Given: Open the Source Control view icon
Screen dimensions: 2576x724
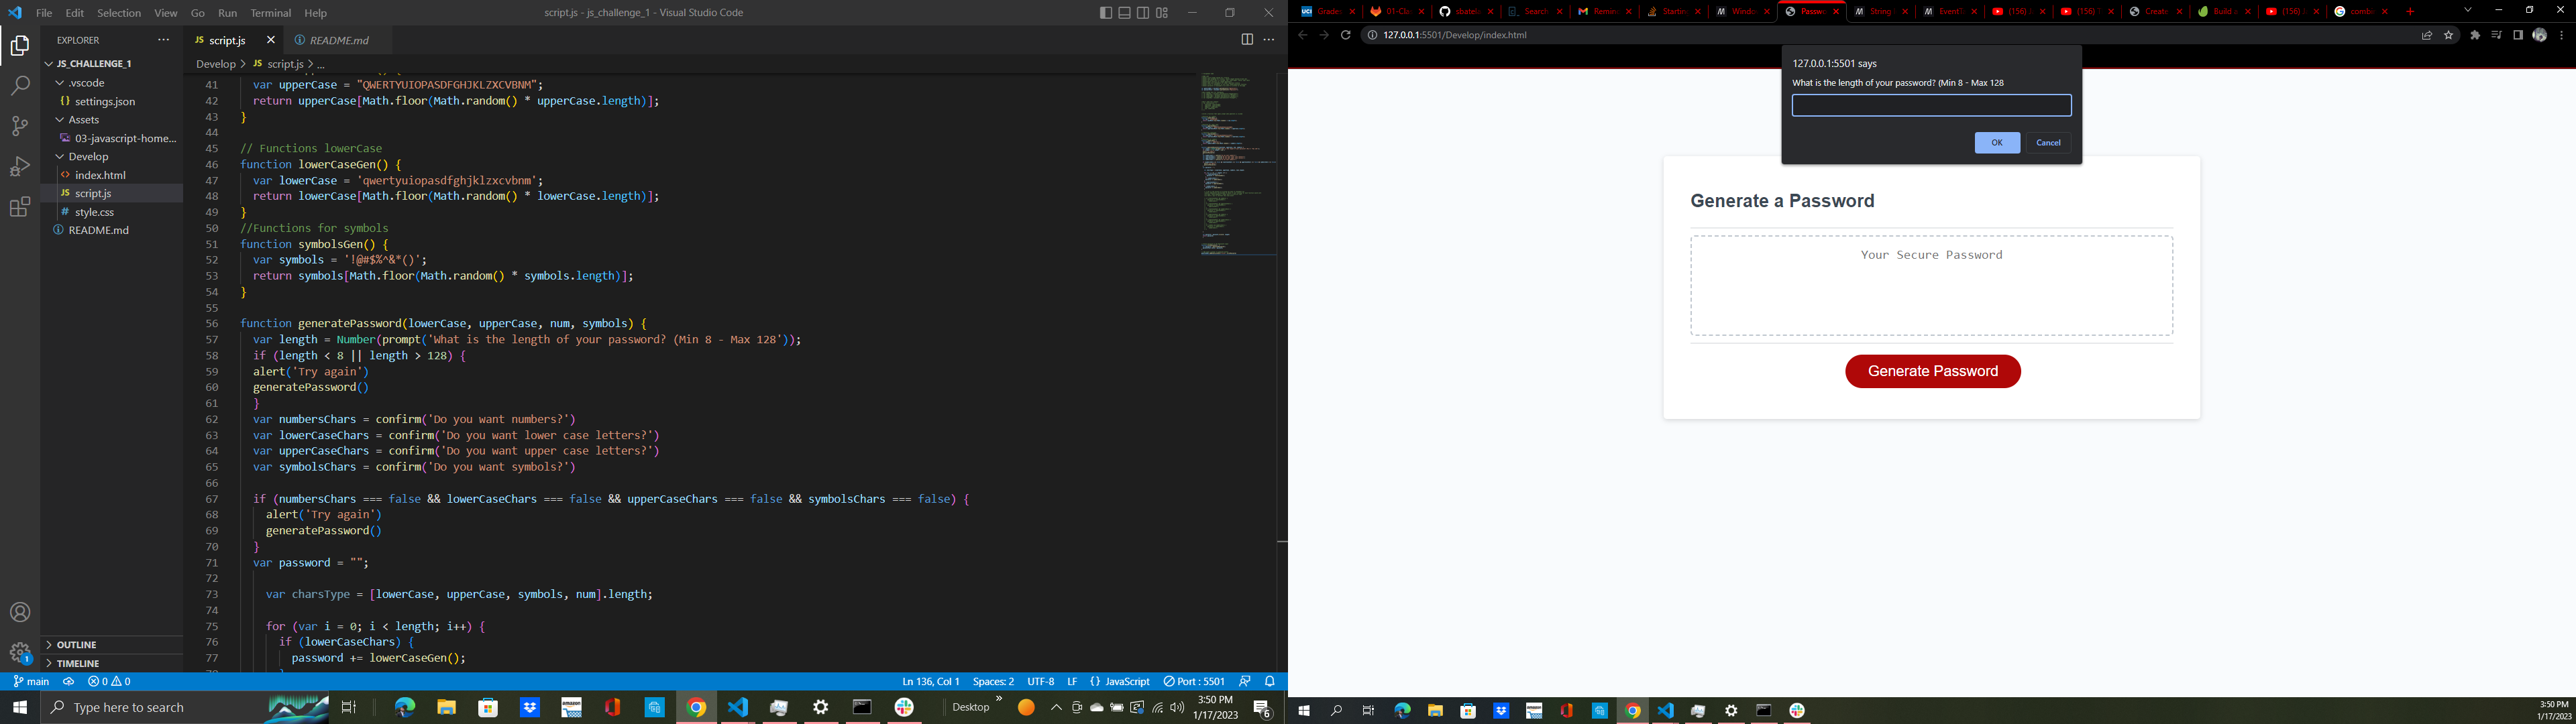Looking at the screenshot, I should pos(20,126).
